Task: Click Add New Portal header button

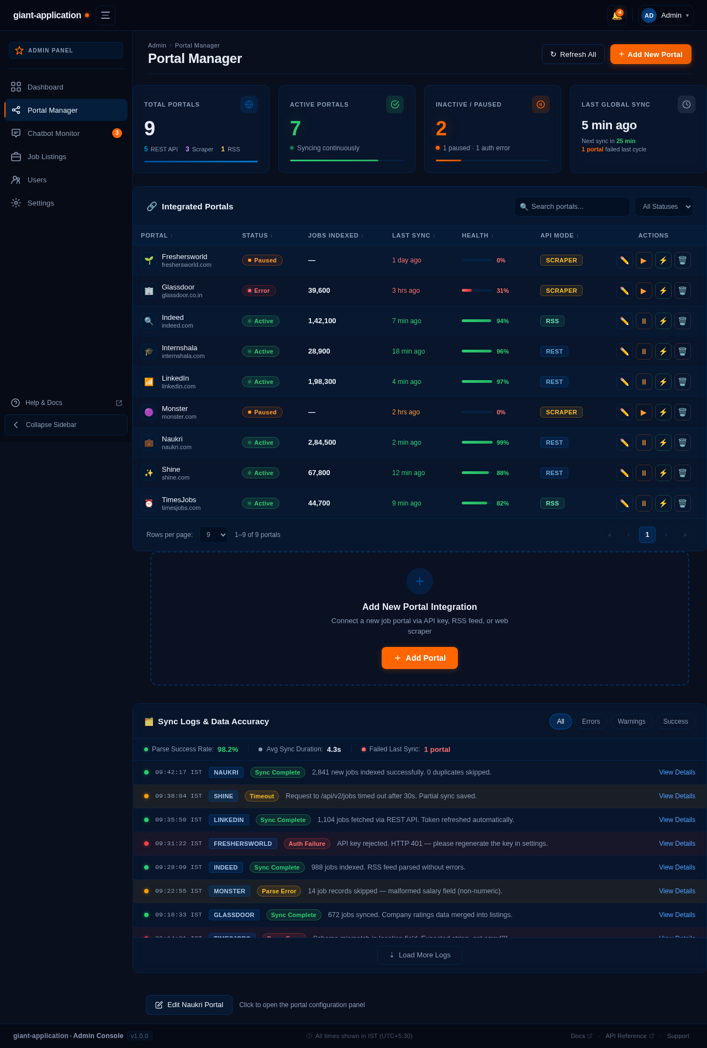Action: [x=651, y=54]
